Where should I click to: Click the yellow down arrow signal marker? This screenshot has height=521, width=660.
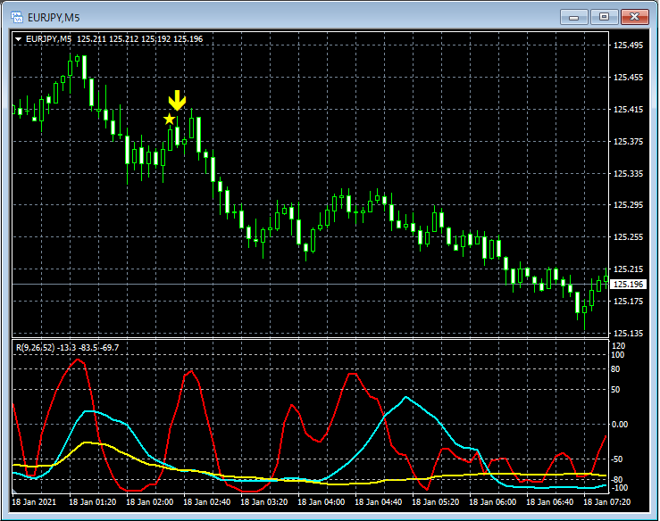tap(178, 100)
